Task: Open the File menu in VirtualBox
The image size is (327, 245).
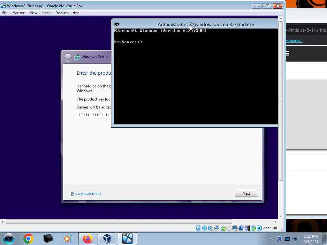Action: (5, 13)
